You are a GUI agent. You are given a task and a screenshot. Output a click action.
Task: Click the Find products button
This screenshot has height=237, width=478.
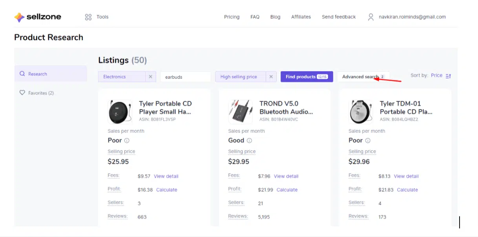[307, 77]
